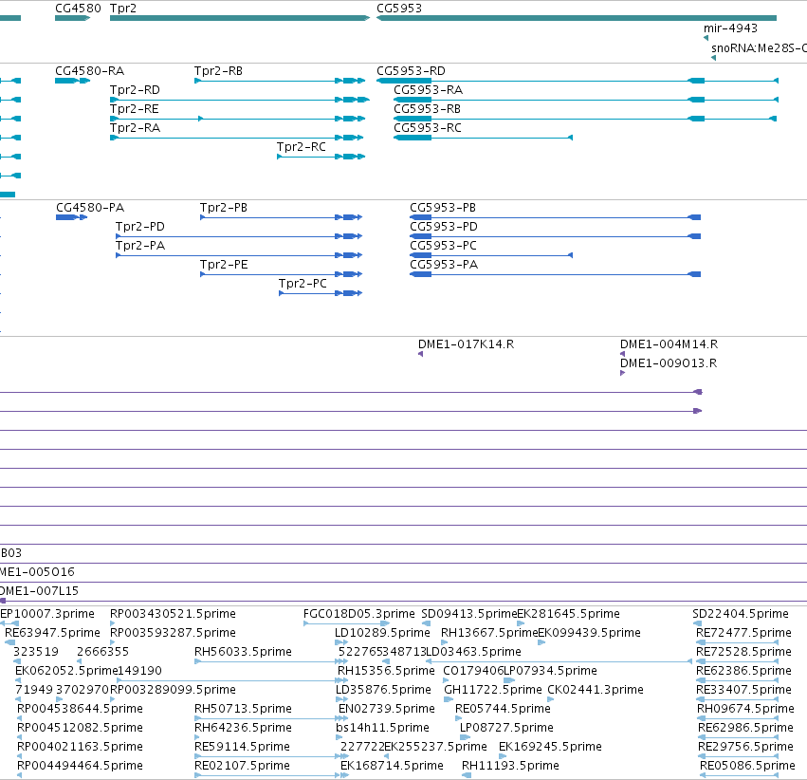The height and width of the screenshot is (780, 807).
Task: Select the CG5953 gene bar
Action: coord(577,18)
